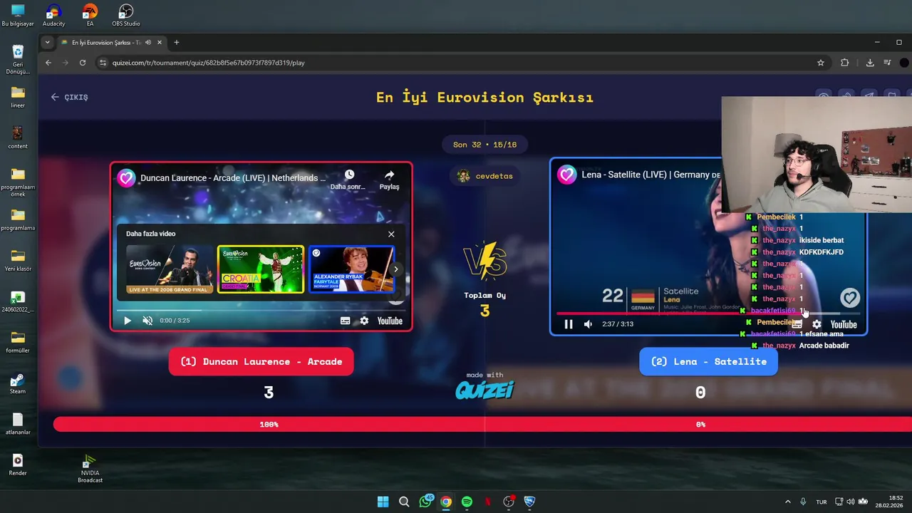The height and width of the screenshot is (513, 912).
Task: Select the lineer folder on the desktop
Action: [x=18, y=96]
